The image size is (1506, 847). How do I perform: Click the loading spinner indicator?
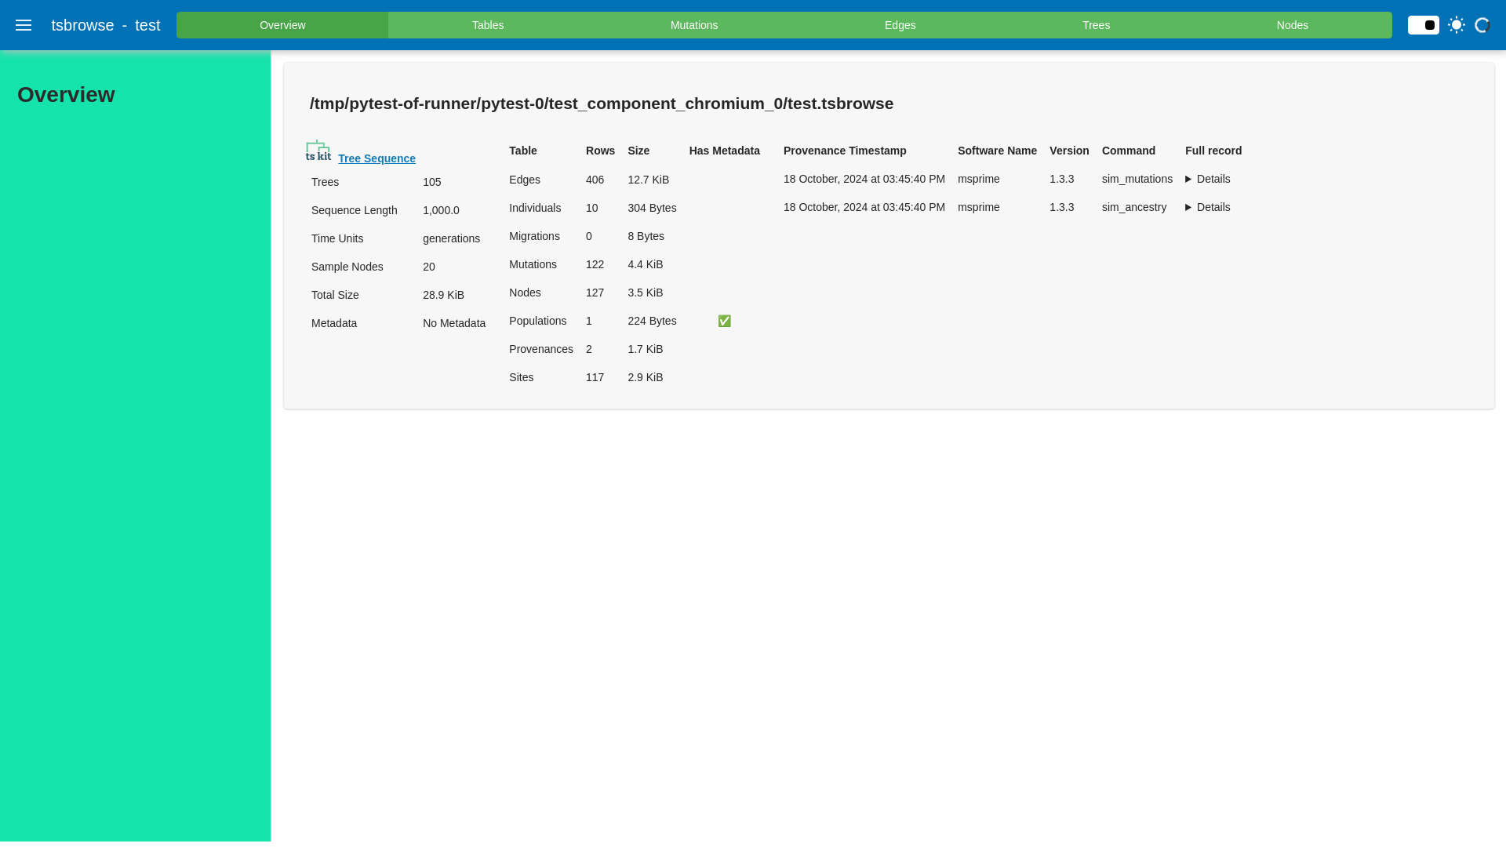1482,25
